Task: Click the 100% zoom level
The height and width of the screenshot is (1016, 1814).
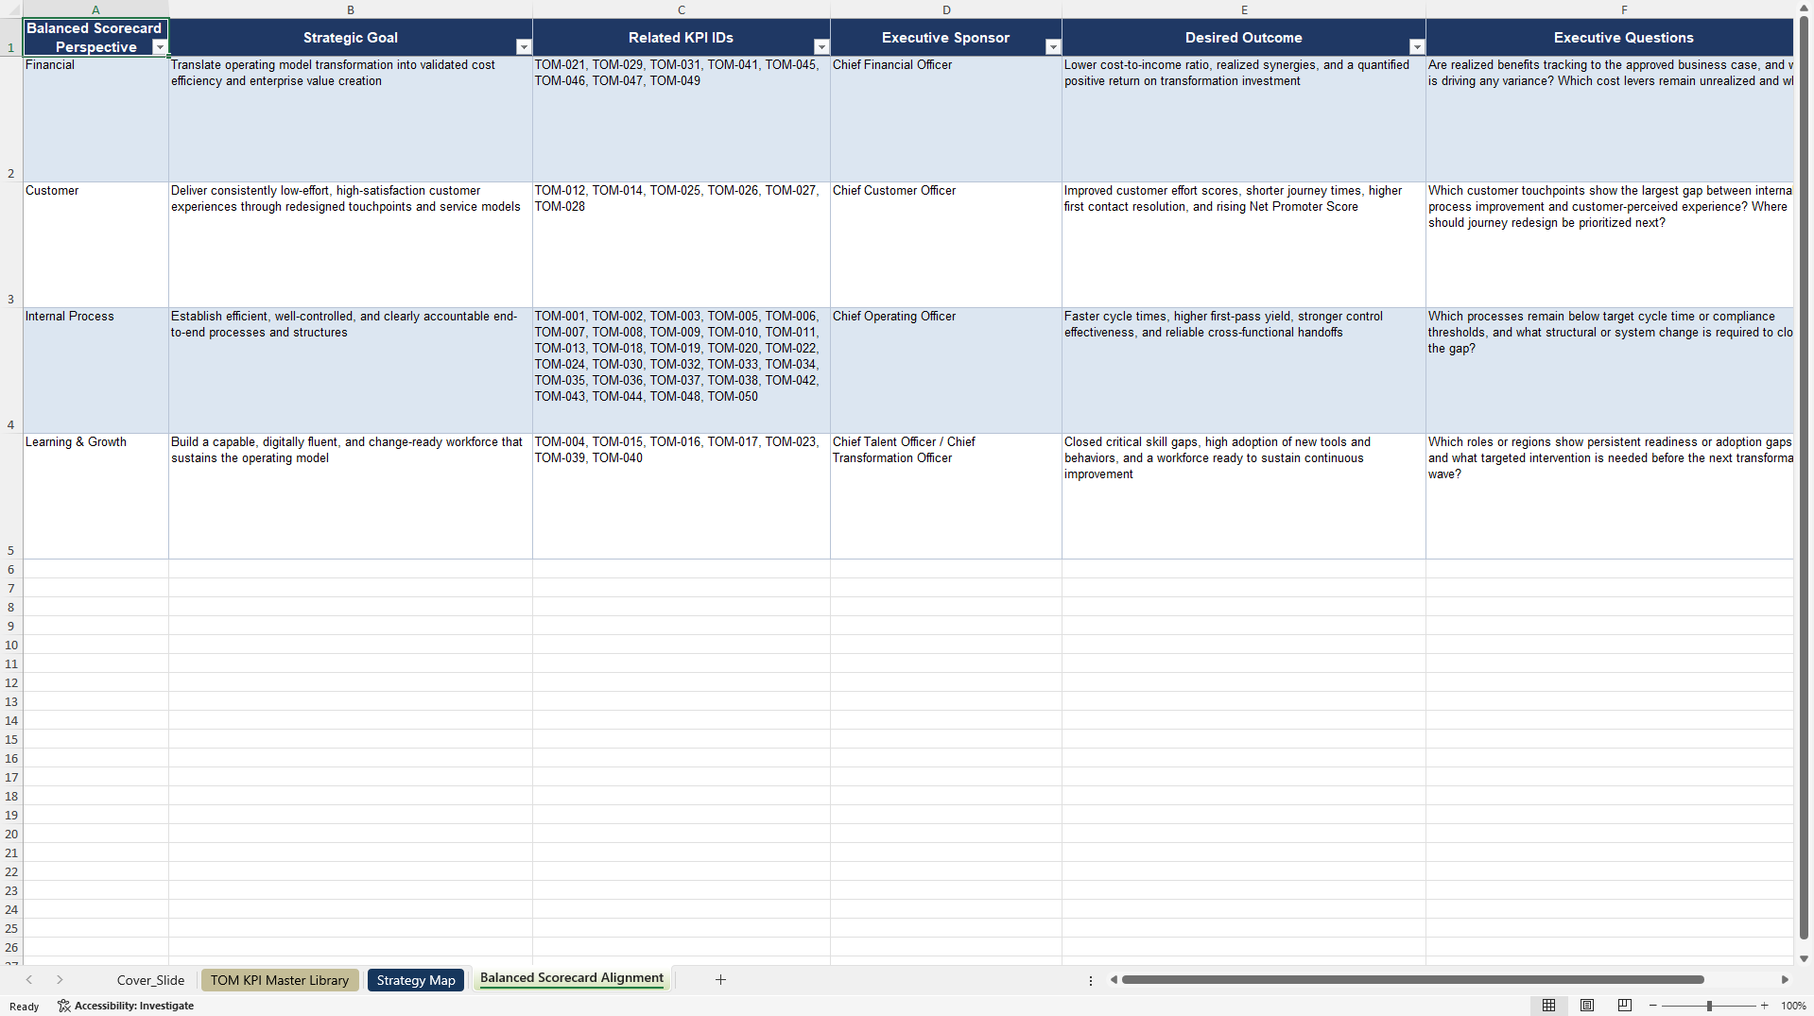Action: click(1793, 1006)
